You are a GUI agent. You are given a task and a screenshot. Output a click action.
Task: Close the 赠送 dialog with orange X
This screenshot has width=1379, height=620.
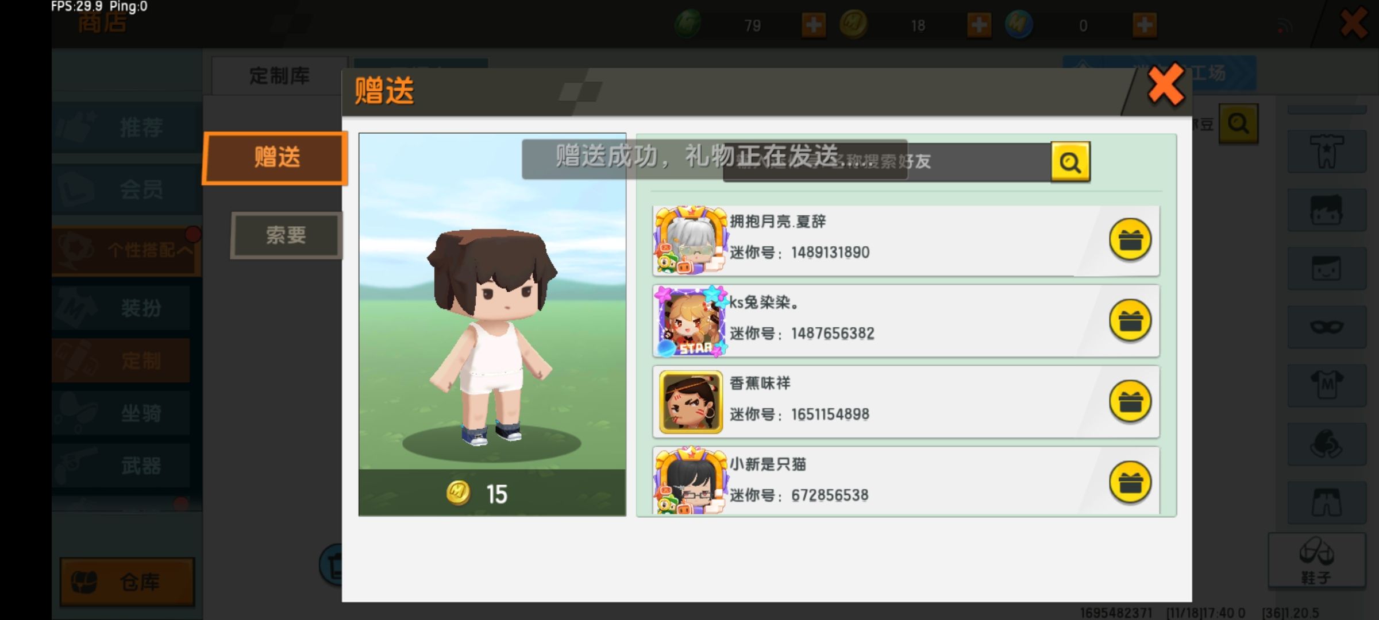tap(1165, 85)
